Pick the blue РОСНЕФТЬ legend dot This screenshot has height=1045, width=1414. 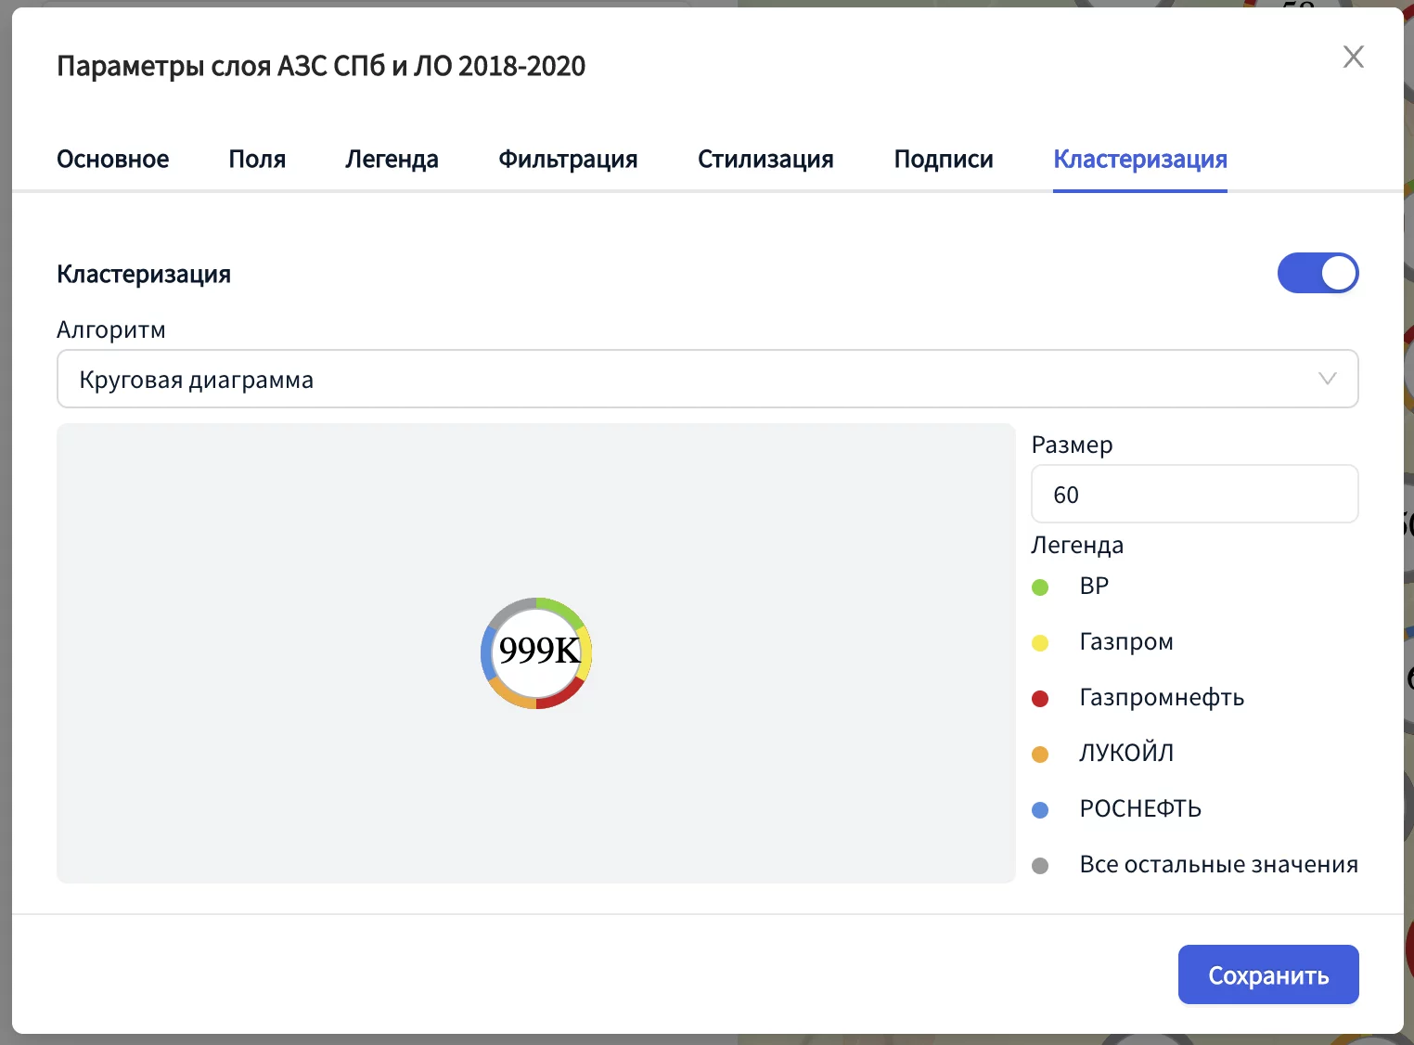1040,810
